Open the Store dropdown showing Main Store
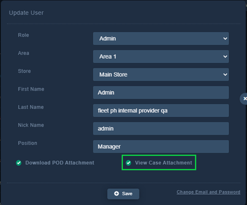 pos(161,75)
